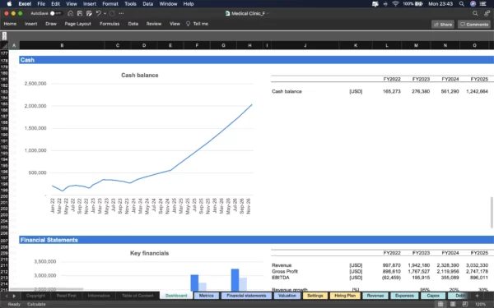The width and height of the screenshot is (494, 308).
Task: Open the Undo history dropdown arrow
Action: (105, 13)
